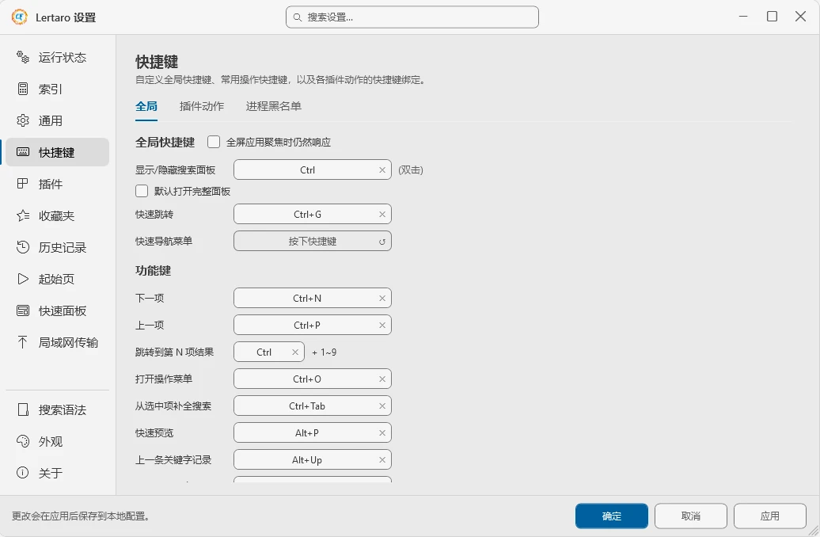Click the 下一项 Ctrl+N field
Image resolution: width=820 pixels, height=537 pixels.
pyautogui.click(x=312, y=298)
